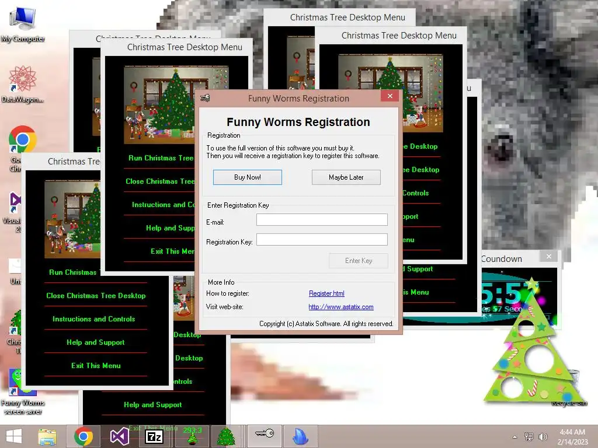Click the Buy Now! button
The height and width of the screenshot is (448, 598).
(x=247, y=177)
